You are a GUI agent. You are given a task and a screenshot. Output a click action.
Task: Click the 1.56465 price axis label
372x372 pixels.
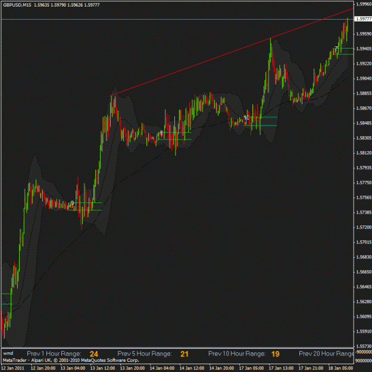[364, 287]
